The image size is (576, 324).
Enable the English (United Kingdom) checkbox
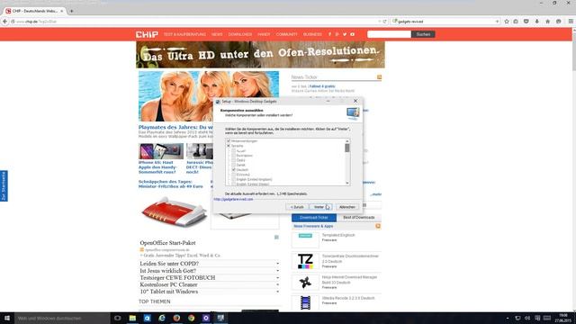tap(234, 180)
